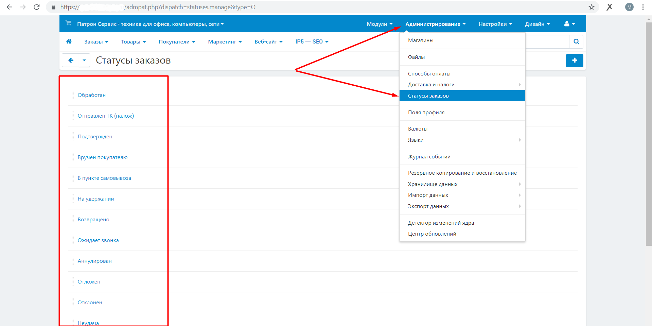Open the Обработан status link
The image size is (652, 326).
click(x=91, y=95)
